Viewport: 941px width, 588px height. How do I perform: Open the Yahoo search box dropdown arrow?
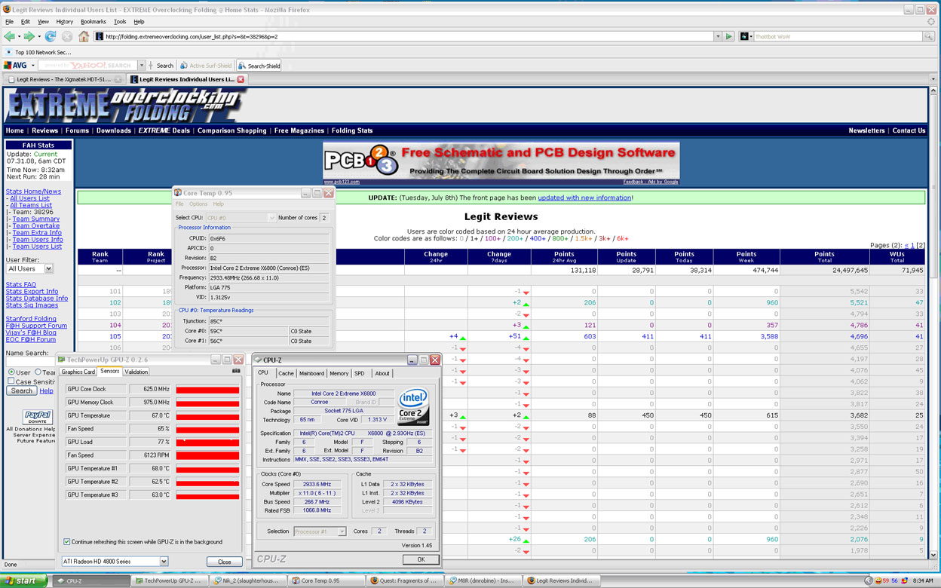140,66
